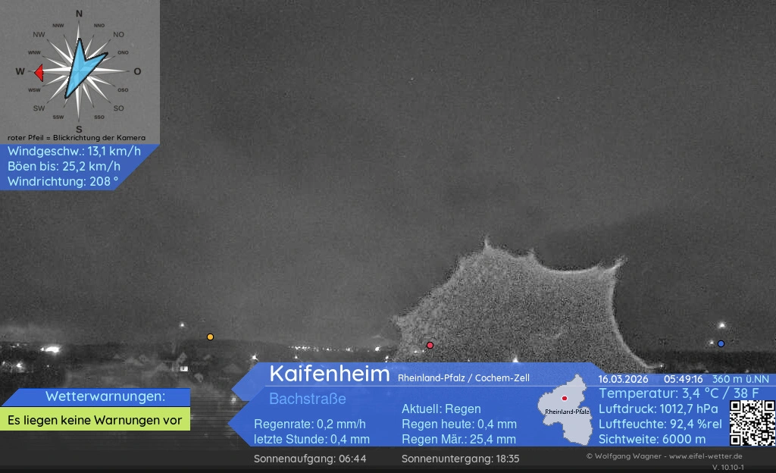Screen dimensions: 776x473
Task: Click the orange dot marker on horizon
Action: [210, 337]
